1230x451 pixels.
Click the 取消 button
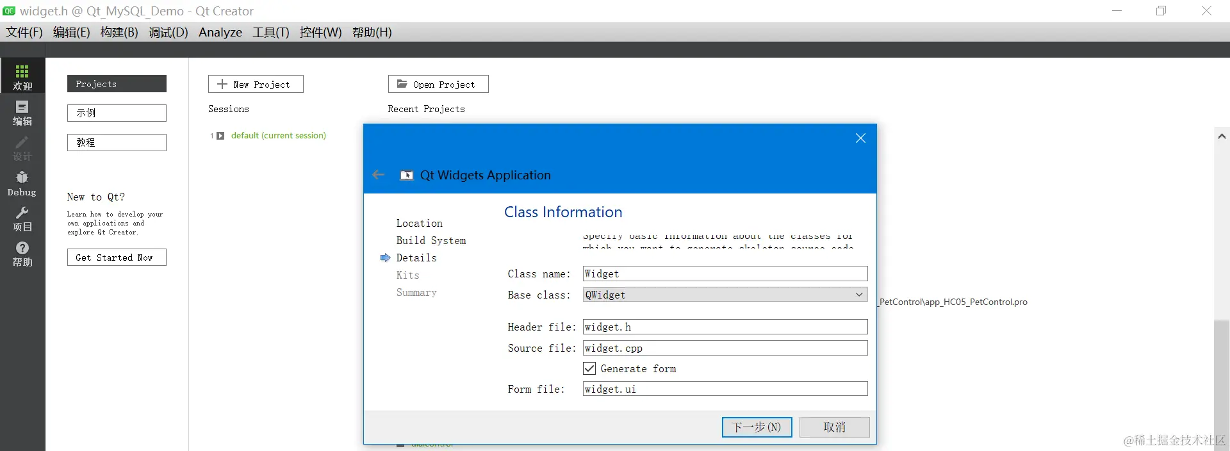835,427
